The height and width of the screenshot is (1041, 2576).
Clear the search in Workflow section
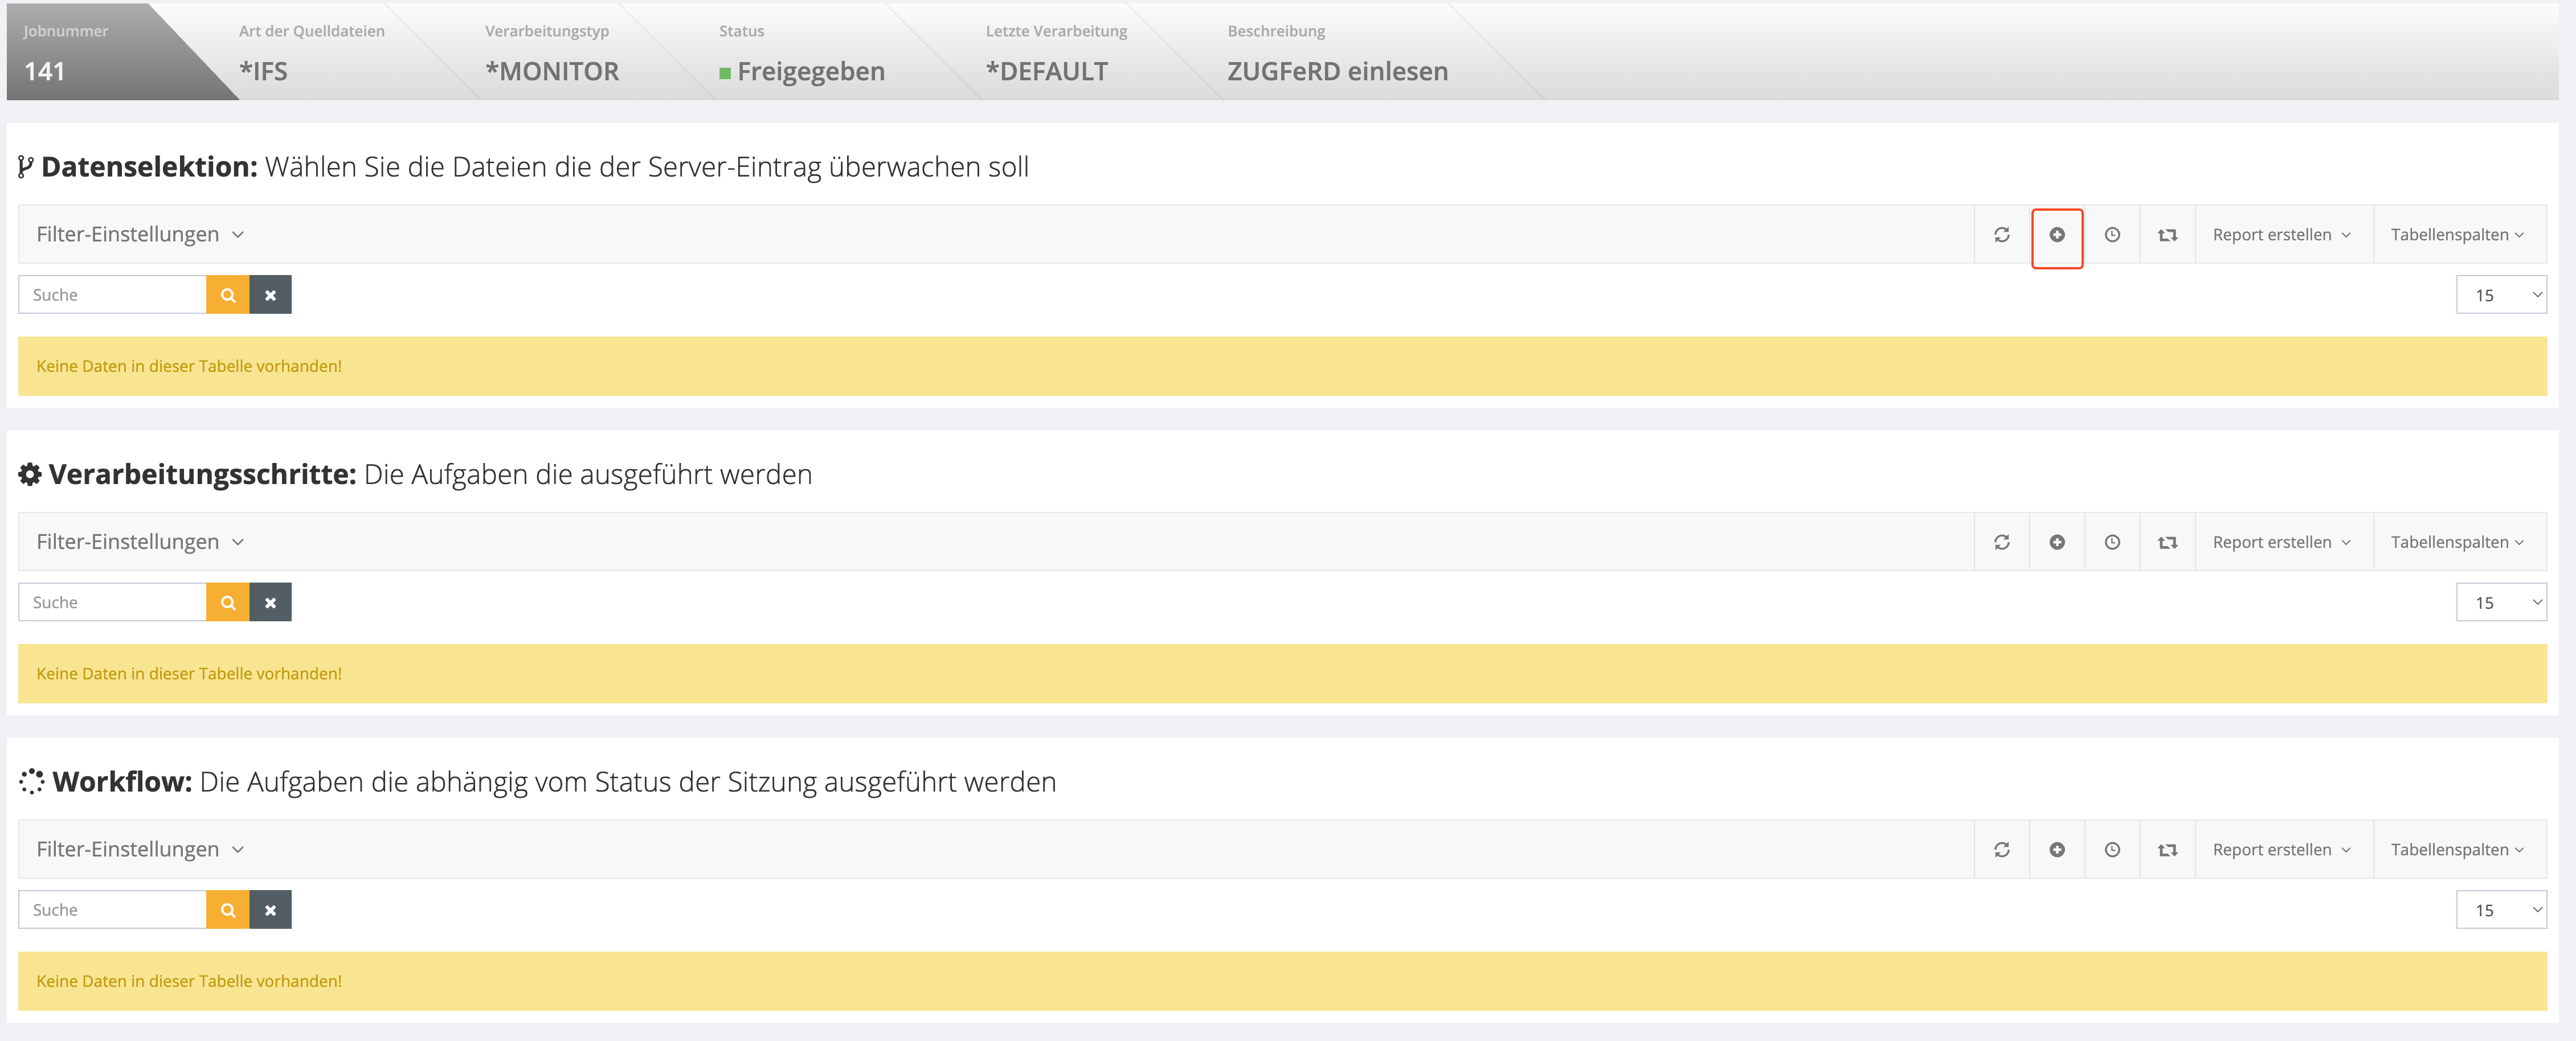(270, 910)
